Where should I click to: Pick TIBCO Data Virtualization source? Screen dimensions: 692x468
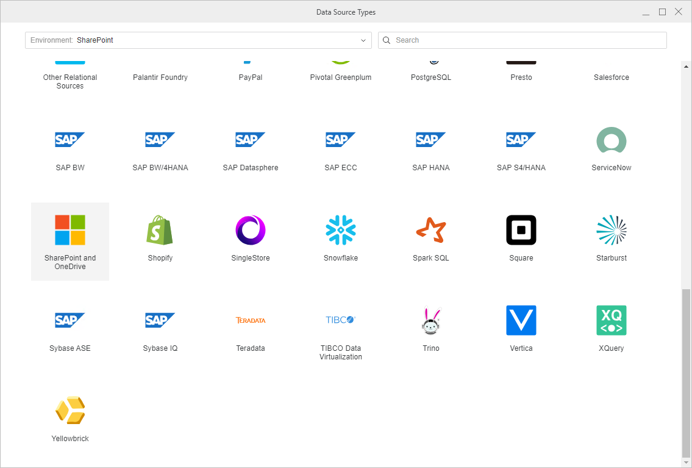pos(341,321)
